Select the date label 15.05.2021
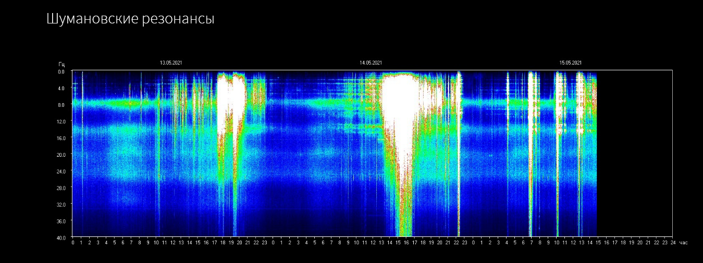Screen dimensions: 703x263 (571, 62)
